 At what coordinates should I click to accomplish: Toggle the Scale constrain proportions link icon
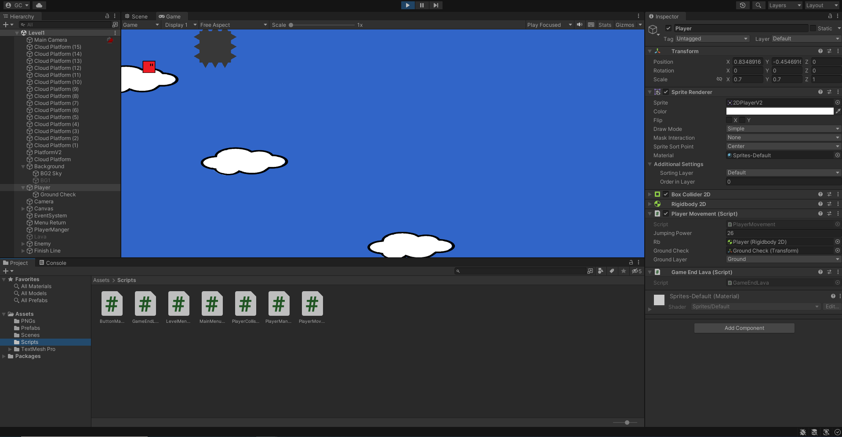(719, 79)
